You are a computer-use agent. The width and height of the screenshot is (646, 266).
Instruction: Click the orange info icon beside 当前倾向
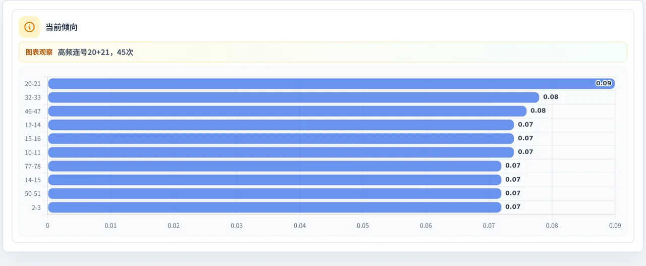(x=29, y=27)
